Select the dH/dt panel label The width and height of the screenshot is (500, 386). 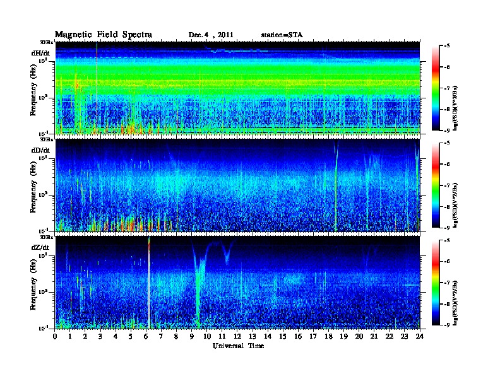[40, 53]
